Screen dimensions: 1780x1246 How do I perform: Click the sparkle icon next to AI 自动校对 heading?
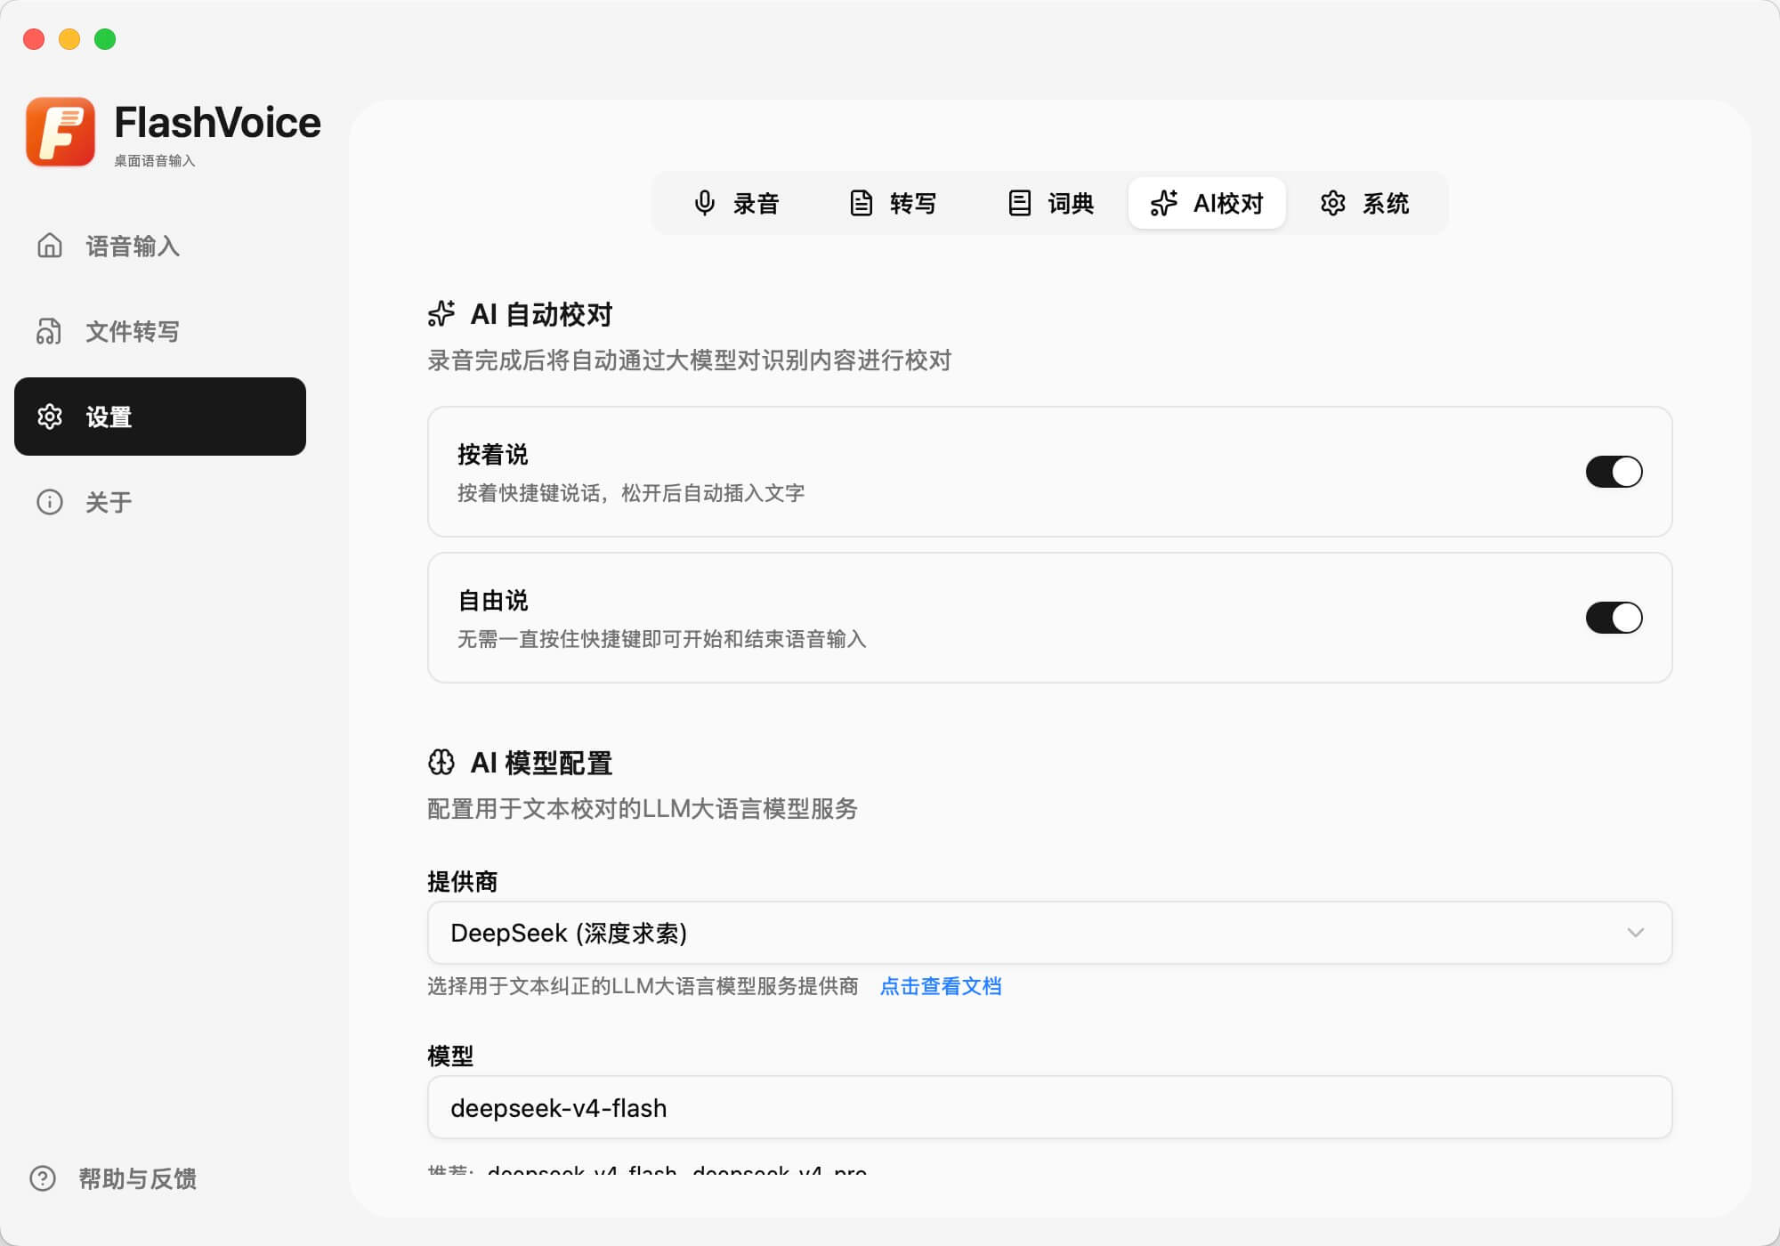pyautogui.click(x=441, y=314)
